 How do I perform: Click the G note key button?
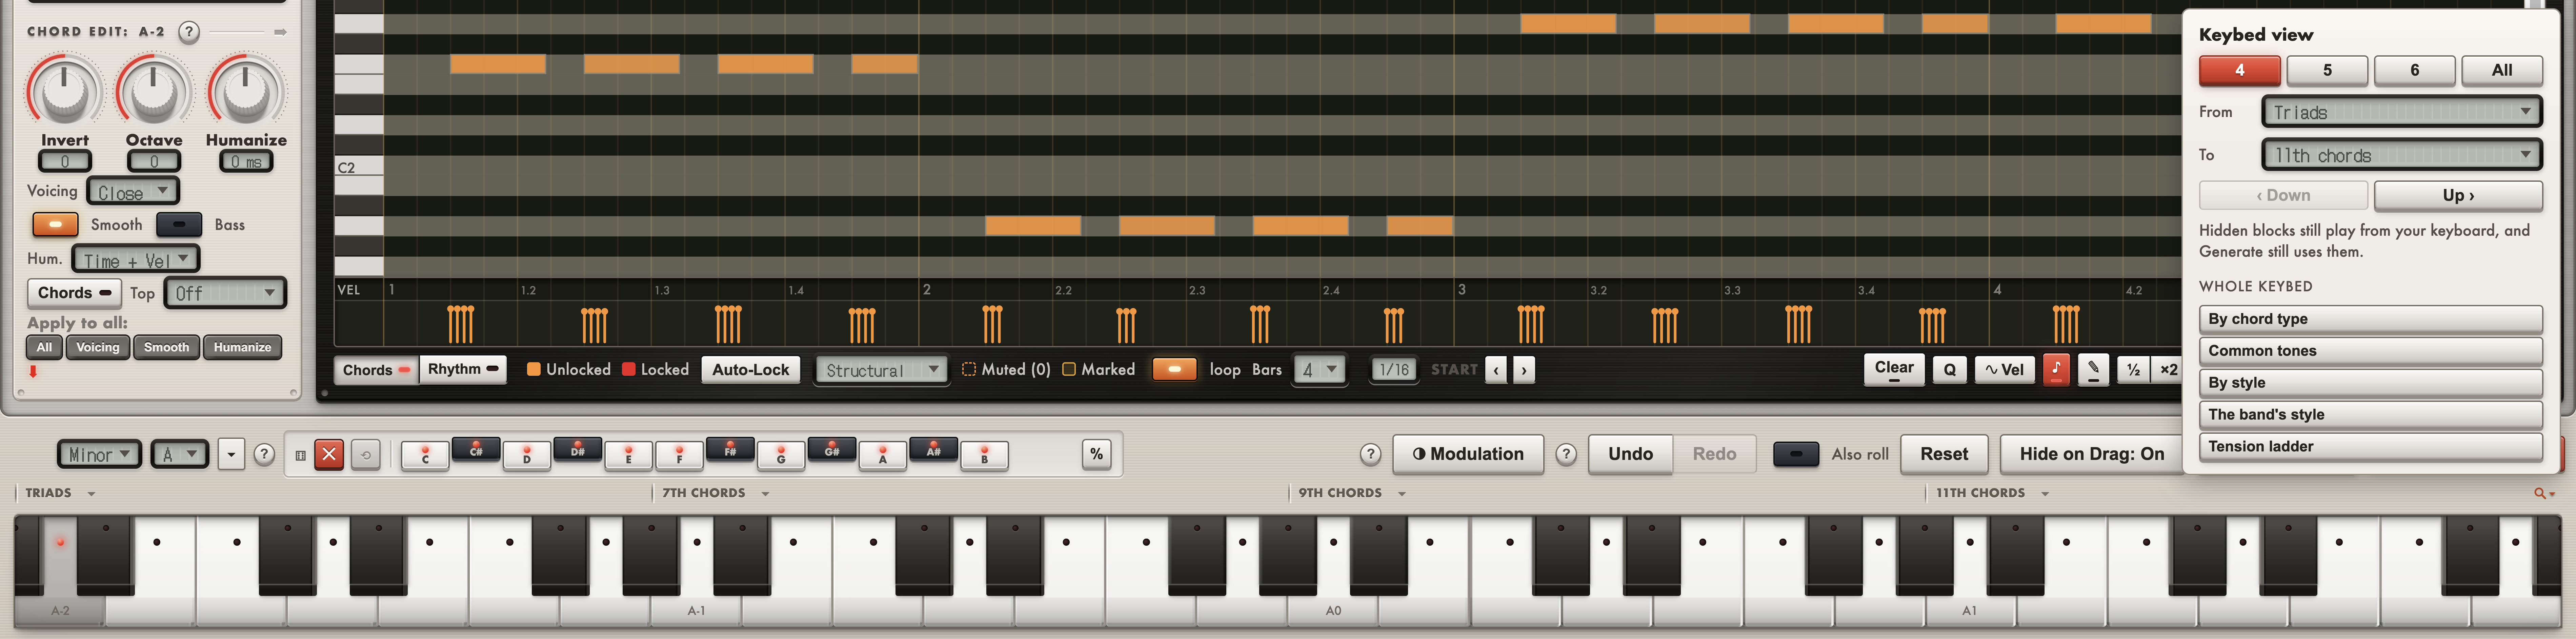(781, 456)
